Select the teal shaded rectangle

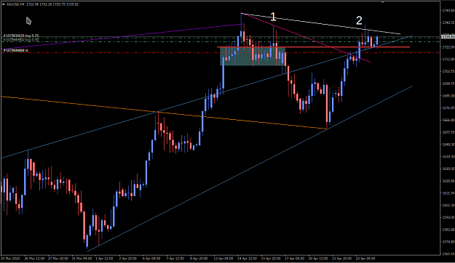point(253,57)
